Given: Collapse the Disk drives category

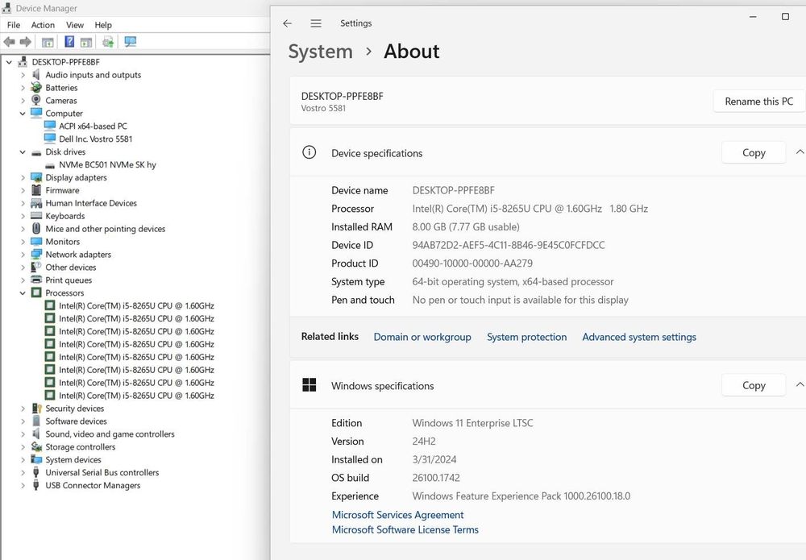Looking at the screenshot, I should [23, 151].
